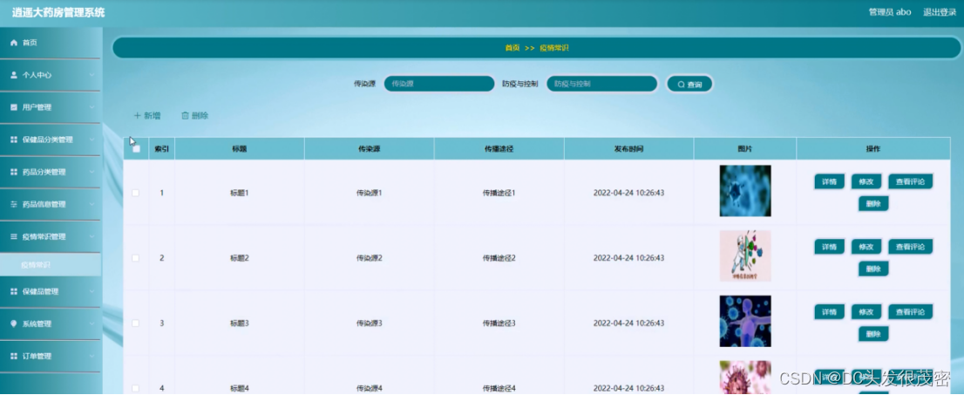Click 详情 button for 标题2

830,247
